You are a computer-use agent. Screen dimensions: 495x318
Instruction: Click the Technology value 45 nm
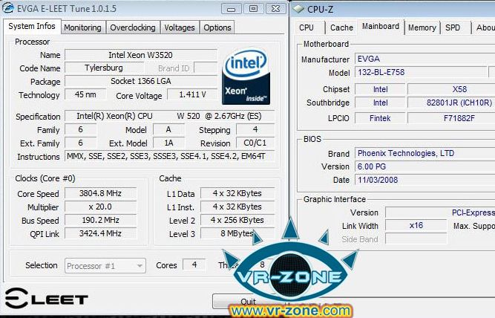(x=85, y=94)
